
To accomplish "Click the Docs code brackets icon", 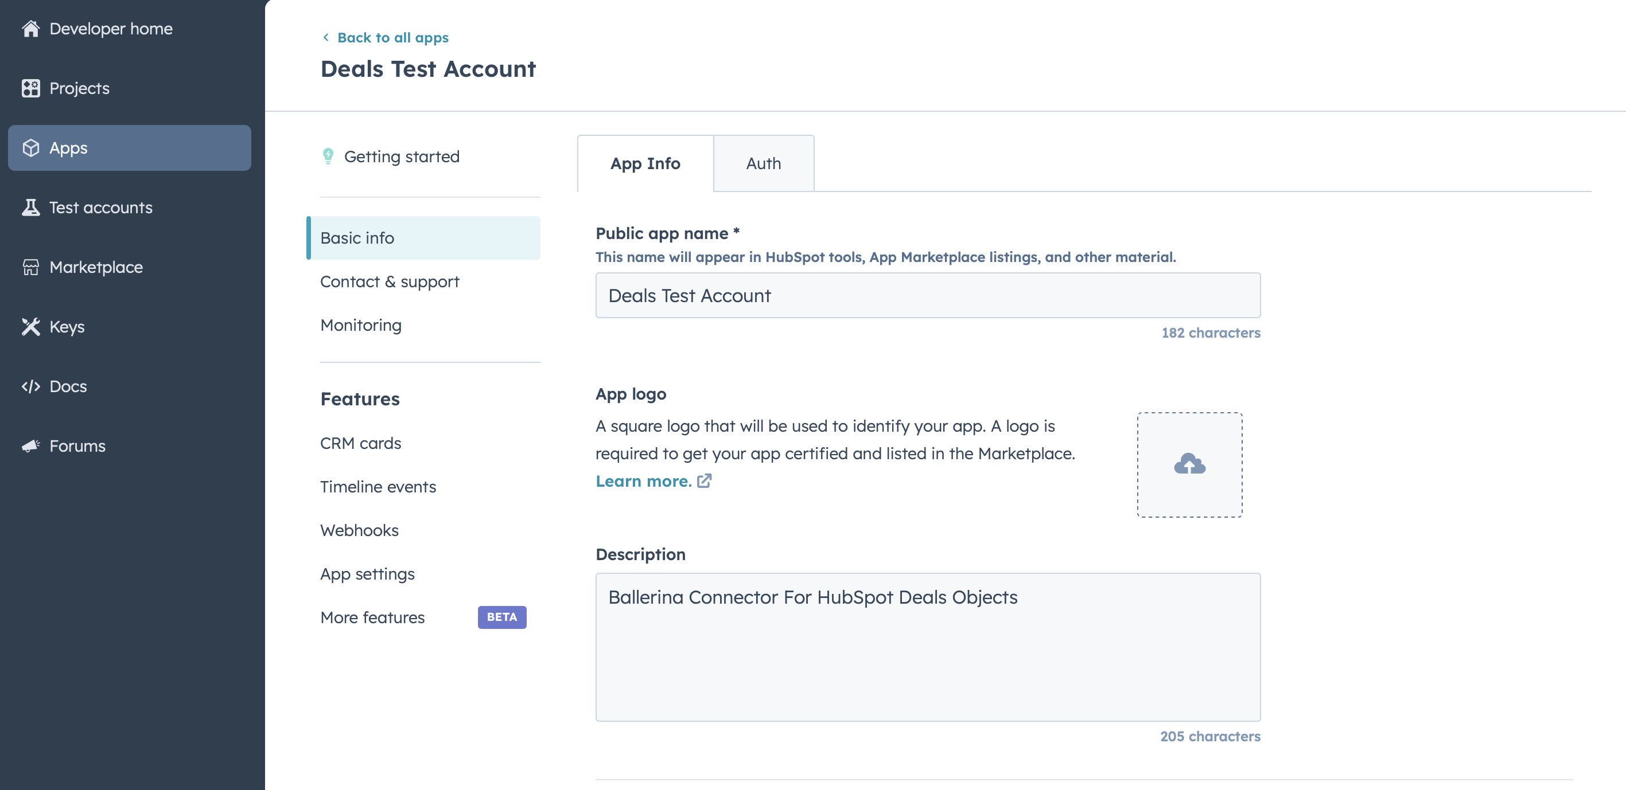I will (30, 386).
